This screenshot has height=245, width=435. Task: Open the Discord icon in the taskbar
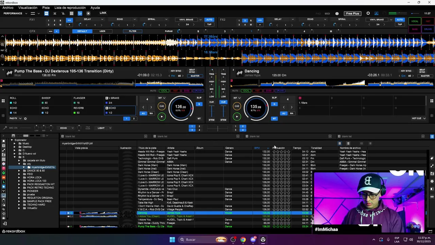tap(253, 240)
